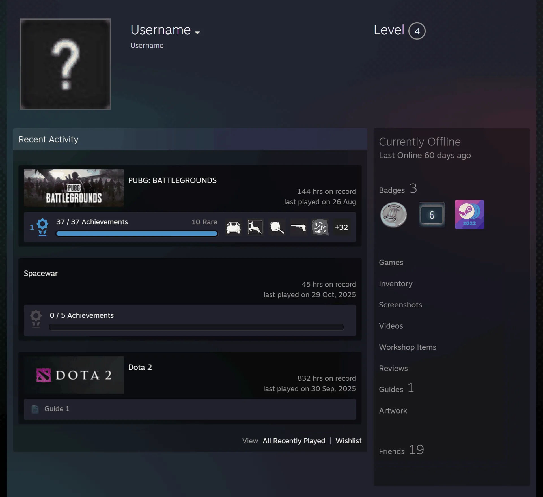Open the Dota 2 game title link
The width and height of the screenshot is (543, 497).
pos(140,367)
